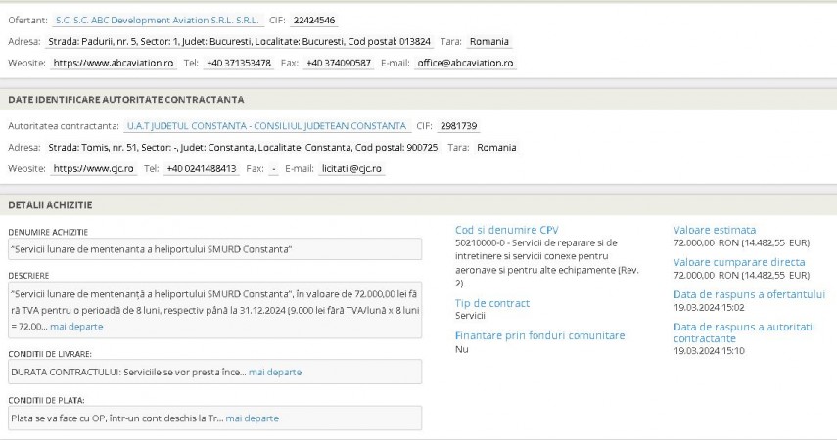Click the Tip de contract label

pos(492,303)
